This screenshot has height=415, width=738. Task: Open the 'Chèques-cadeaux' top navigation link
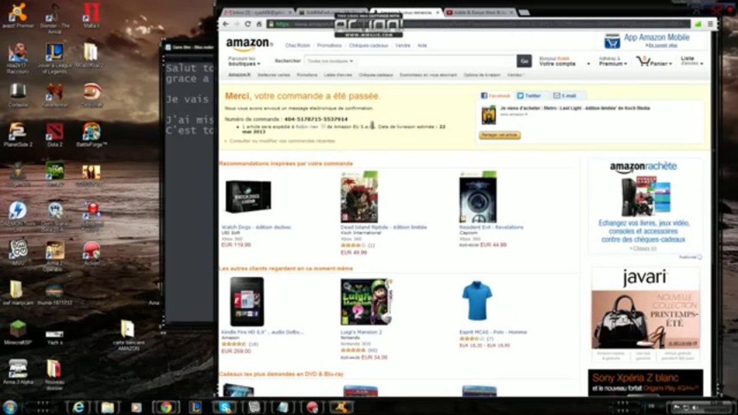(369, 46)
